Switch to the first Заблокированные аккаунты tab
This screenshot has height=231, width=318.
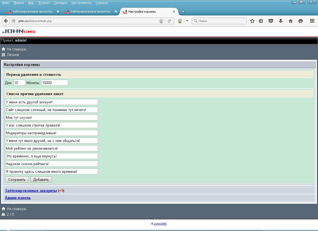click(x=32, y=12)
